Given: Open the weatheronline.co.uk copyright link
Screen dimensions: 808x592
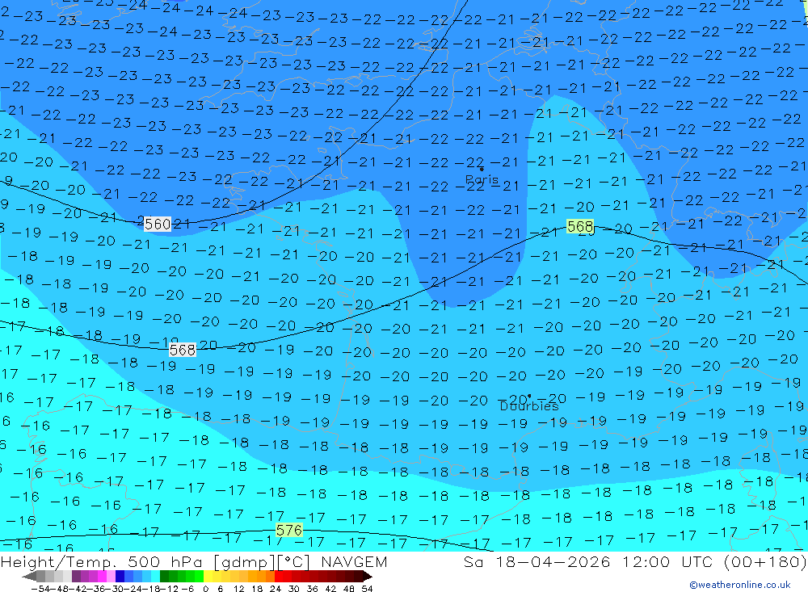Looking at the screenshot, I should click(x=740, y=585).
